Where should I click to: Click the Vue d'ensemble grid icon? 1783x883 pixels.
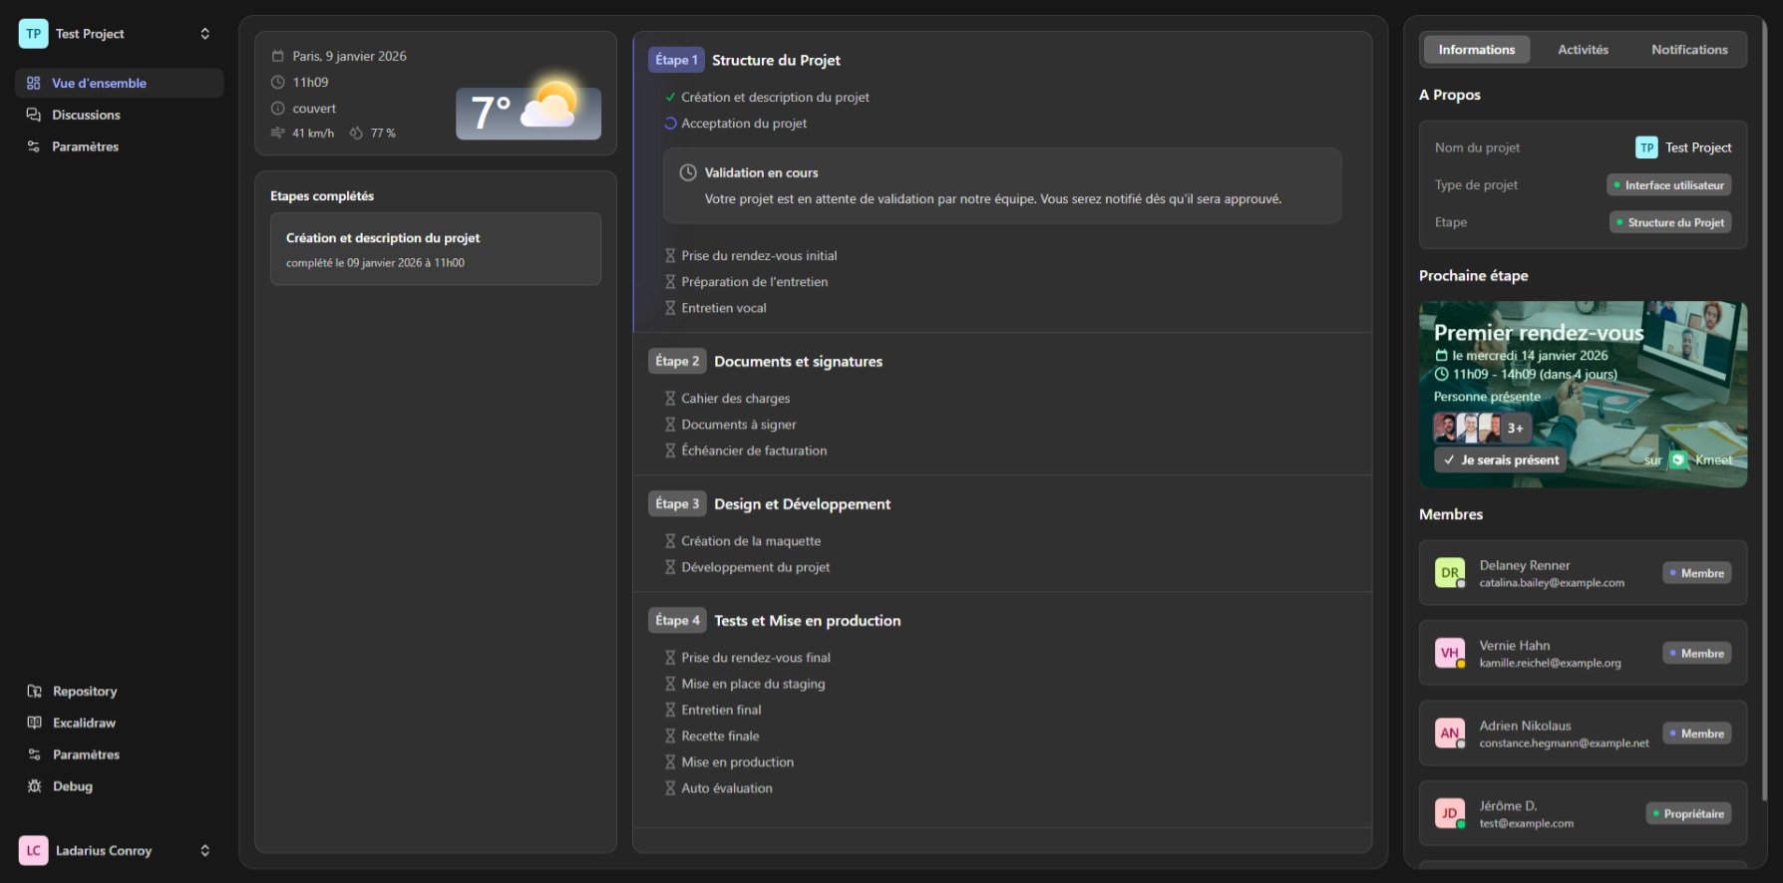click(34, 84)
